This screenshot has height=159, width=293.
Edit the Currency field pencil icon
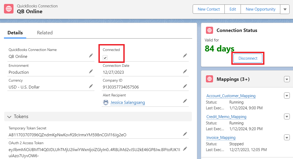point(91,86)
